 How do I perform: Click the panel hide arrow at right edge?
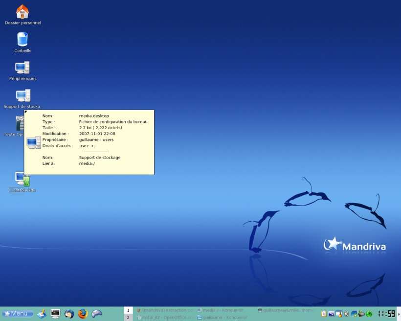coord(399,314)
